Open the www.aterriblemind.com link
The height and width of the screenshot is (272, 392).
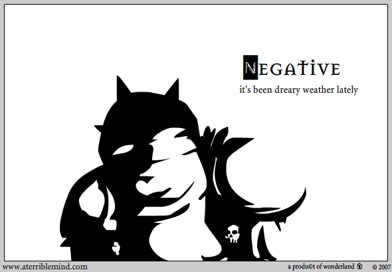(x=45, y=267)
